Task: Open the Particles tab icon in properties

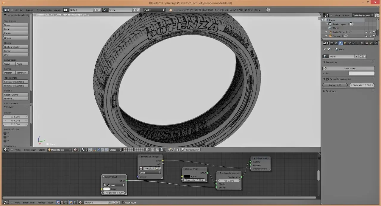Action: 371,43
